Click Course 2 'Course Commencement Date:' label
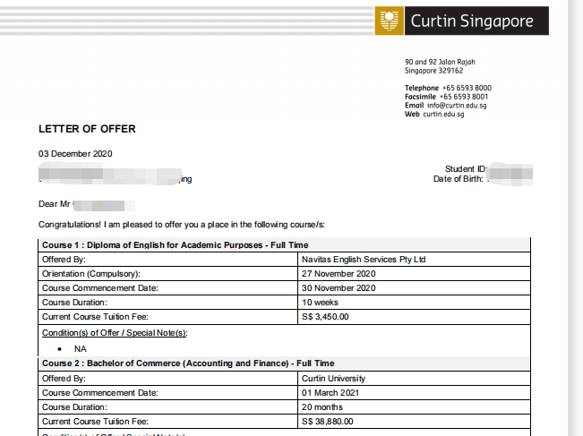Screen dimensions: 583x436 pos(100,393)
